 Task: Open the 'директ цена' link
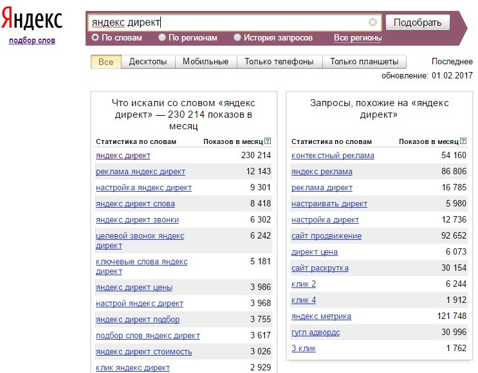pyautogui.click(x=315, y=252)
